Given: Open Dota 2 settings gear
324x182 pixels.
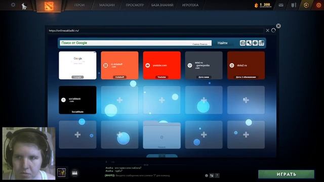Looking at the screenshot, I should coord(13,5).
